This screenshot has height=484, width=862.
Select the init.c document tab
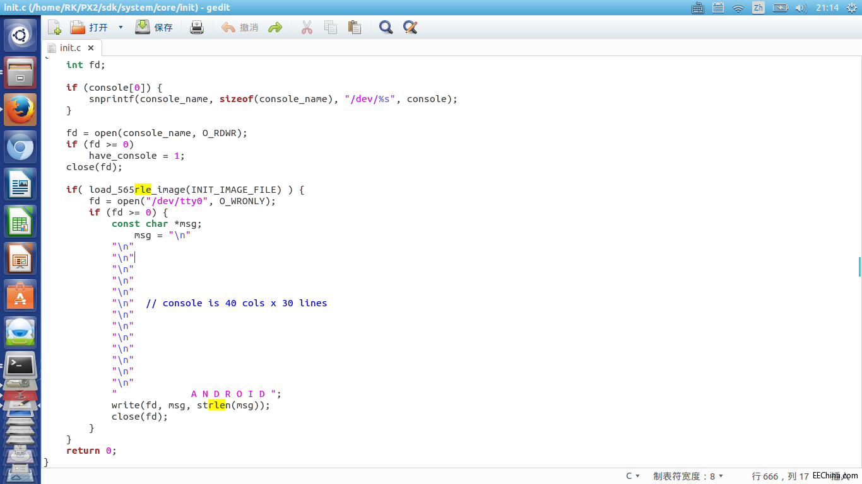coord(69,48)
